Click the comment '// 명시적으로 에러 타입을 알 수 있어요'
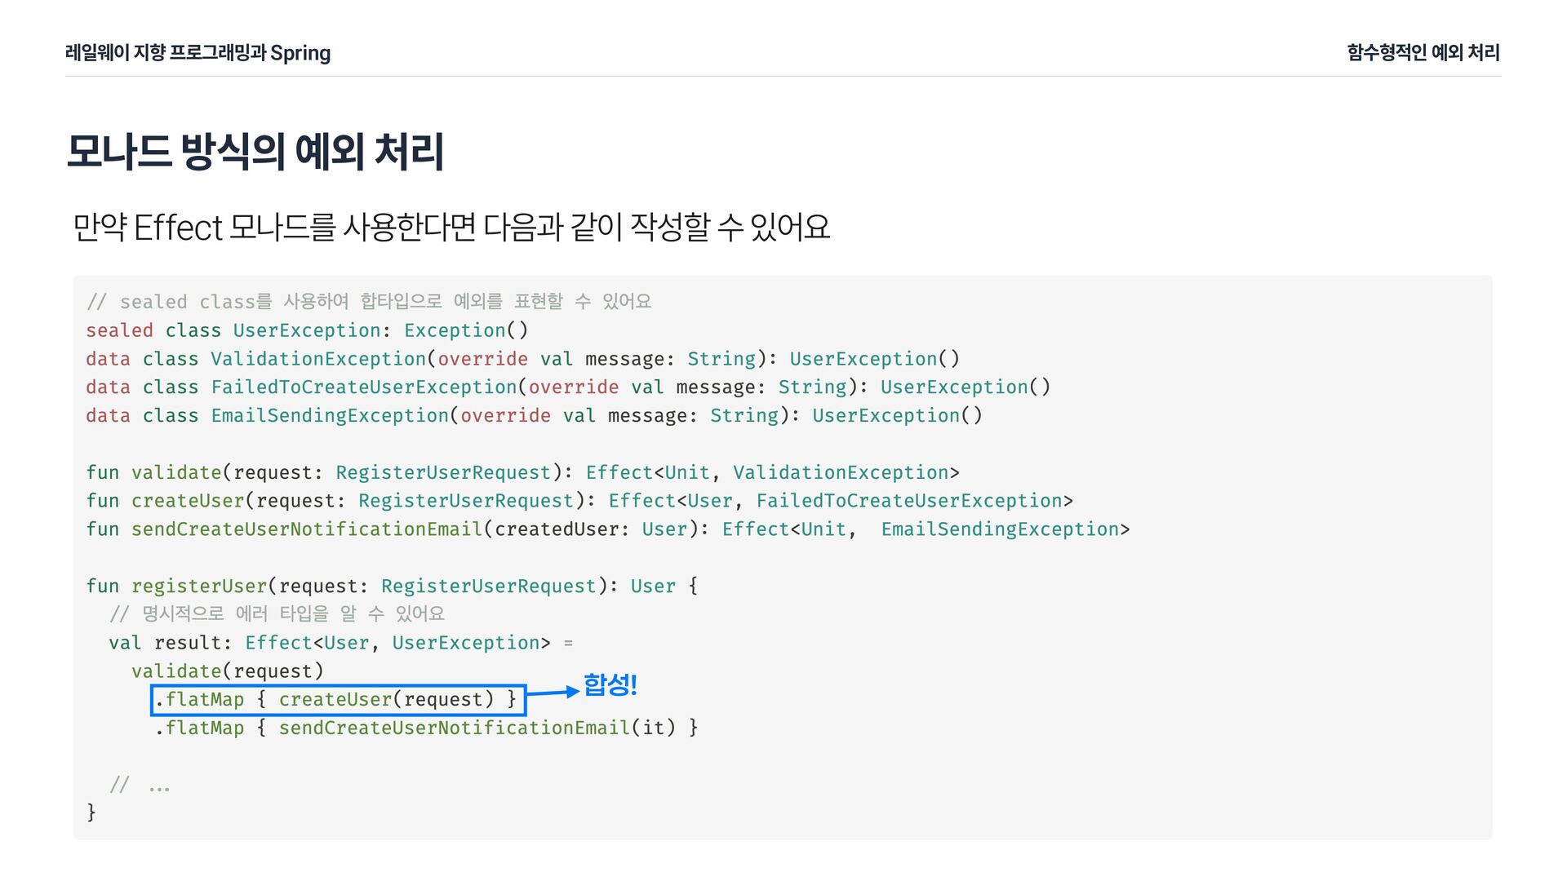The height and width of the screenshot is (881, 1567). point(277,613)
